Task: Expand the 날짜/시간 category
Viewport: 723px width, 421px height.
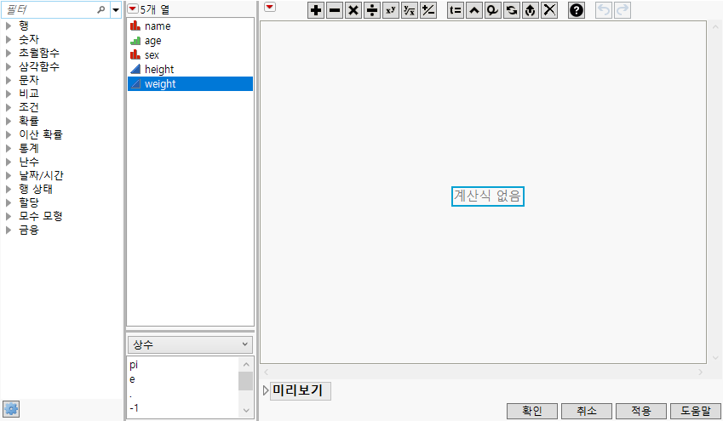Action: 9,175
